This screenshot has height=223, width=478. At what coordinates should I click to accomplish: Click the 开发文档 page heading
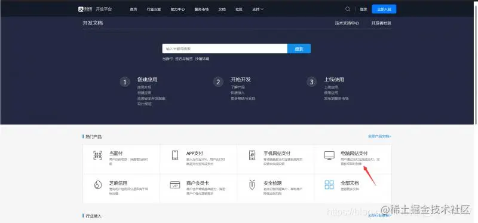(93, 23)
